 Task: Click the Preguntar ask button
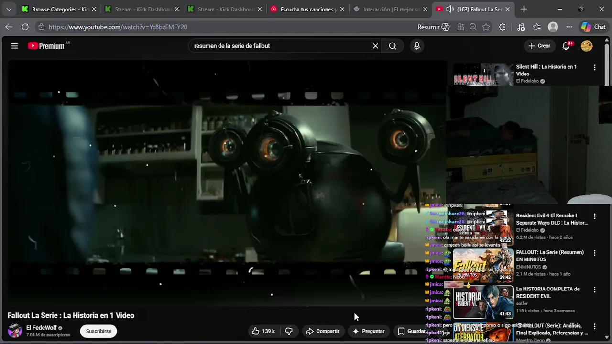pos(369,331)
